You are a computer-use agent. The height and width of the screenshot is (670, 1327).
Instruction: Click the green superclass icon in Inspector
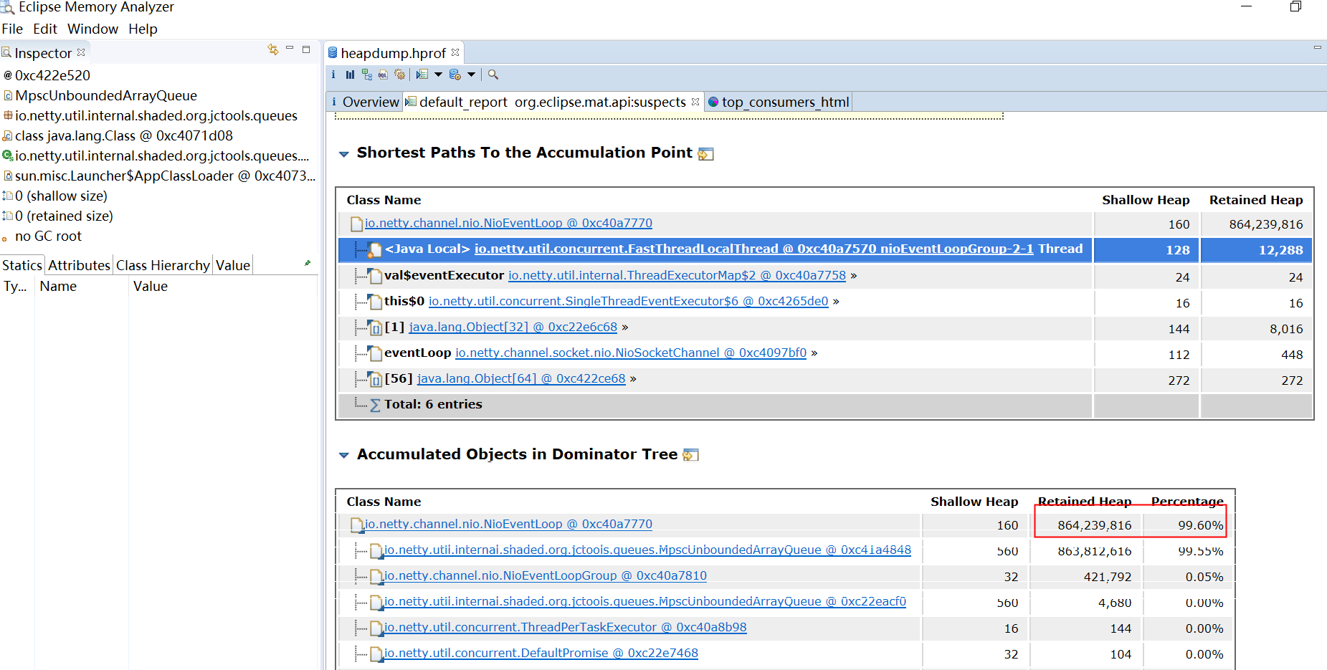coord(8,155)
